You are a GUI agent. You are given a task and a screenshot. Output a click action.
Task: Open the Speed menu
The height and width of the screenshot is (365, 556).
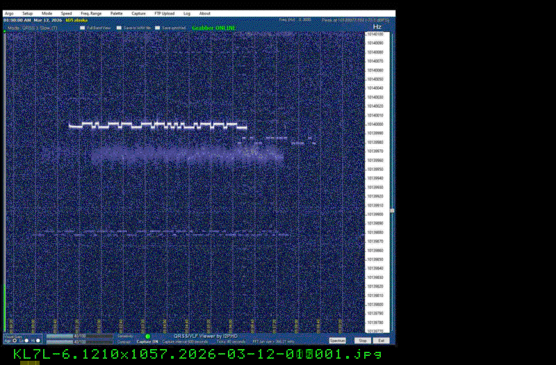coord(66,13)
